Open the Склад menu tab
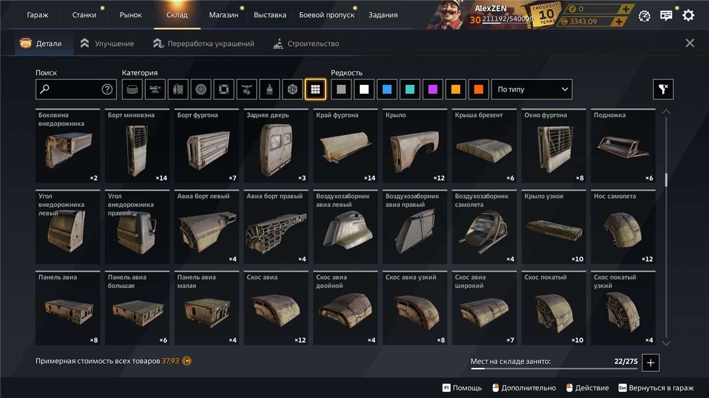709x398 pixels. [x=177, y=15]
